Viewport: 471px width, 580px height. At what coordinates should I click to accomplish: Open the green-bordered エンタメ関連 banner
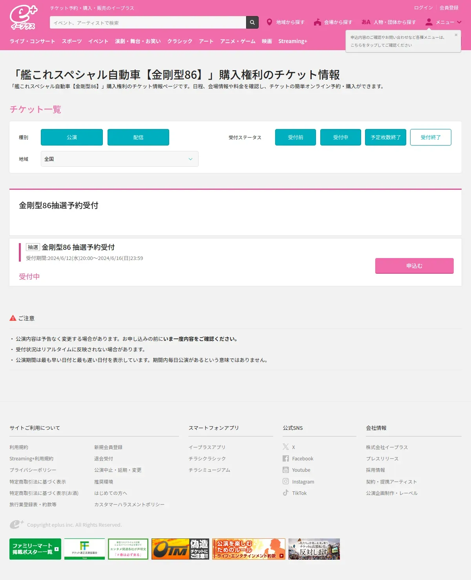tap(128, 549)
